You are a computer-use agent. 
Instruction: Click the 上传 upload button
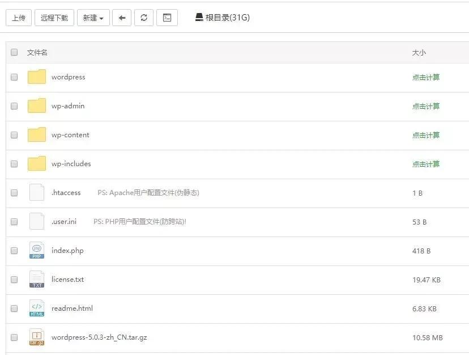(x=19, y=17)
